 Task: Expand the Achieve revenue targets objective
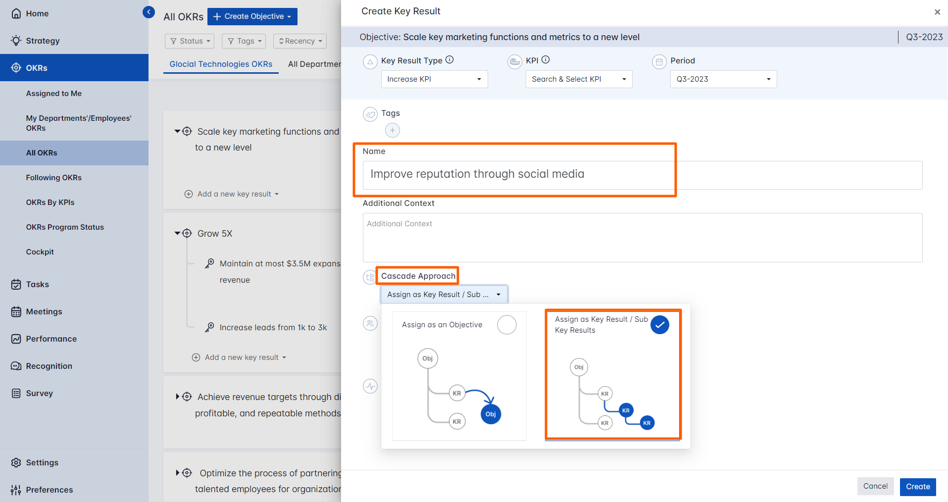click(177, 397)
